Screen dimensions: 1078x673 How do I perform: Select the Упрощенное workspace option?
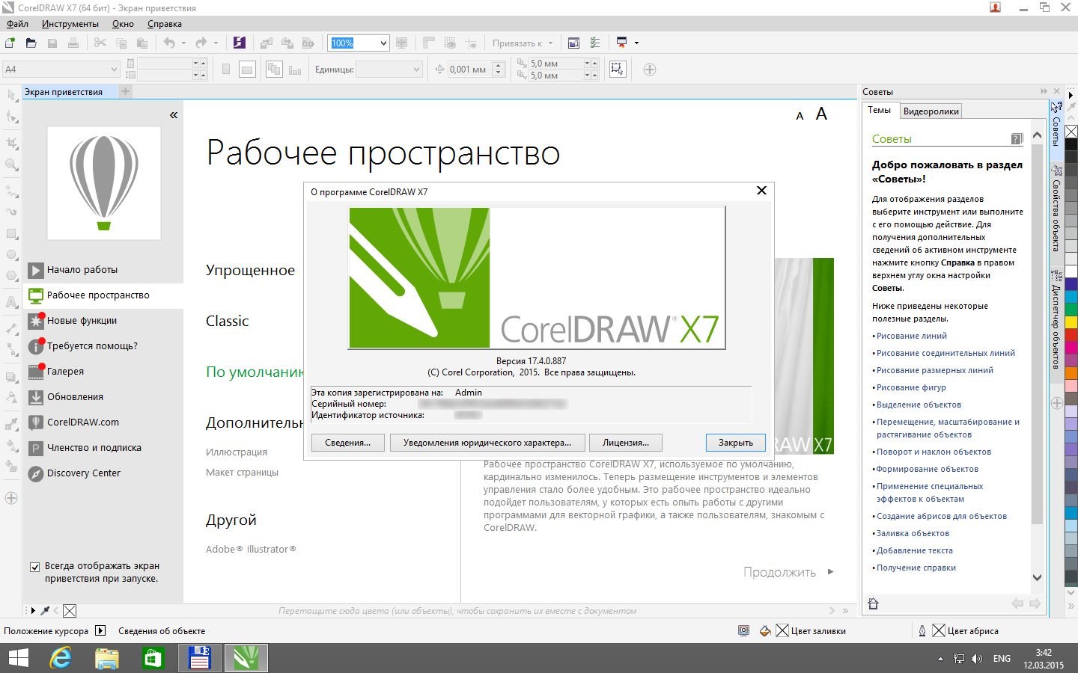(x=250, y=270)
